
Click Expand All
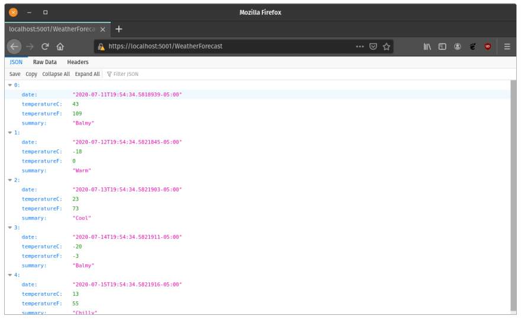coord(88,74)
